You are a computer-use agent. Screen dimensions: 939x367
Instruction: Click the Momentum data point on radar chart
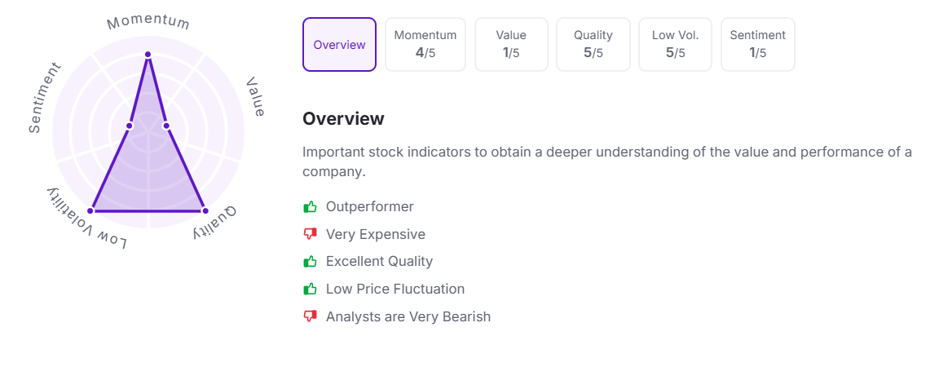pos(148,55)
